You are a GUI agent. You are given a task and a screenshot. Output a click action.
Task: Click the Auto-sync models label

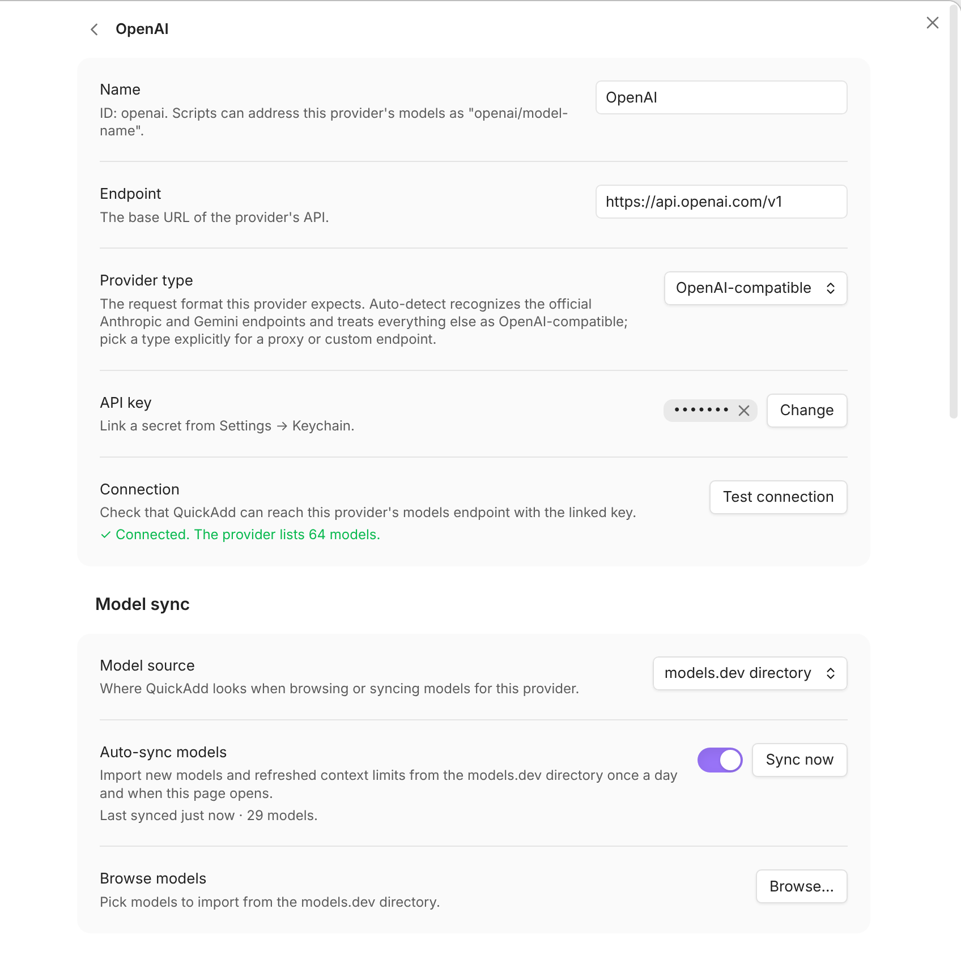tap(163, 752)
